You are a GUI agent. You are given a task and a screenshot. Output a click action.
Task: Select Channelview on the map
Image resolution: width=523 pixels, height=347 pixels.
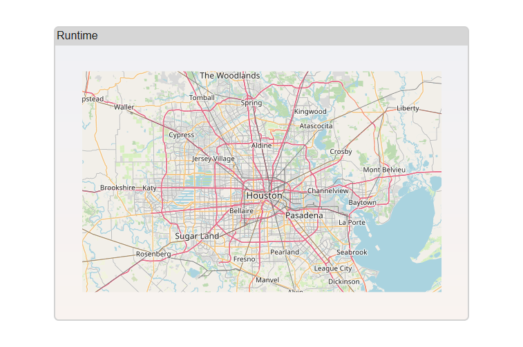point(328,190)
